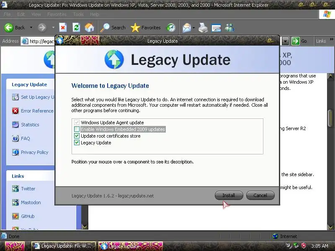The height and width of the screenshot is (251, 335).
Task: Expand Forward button history dropdown
Action: (53, 28)
